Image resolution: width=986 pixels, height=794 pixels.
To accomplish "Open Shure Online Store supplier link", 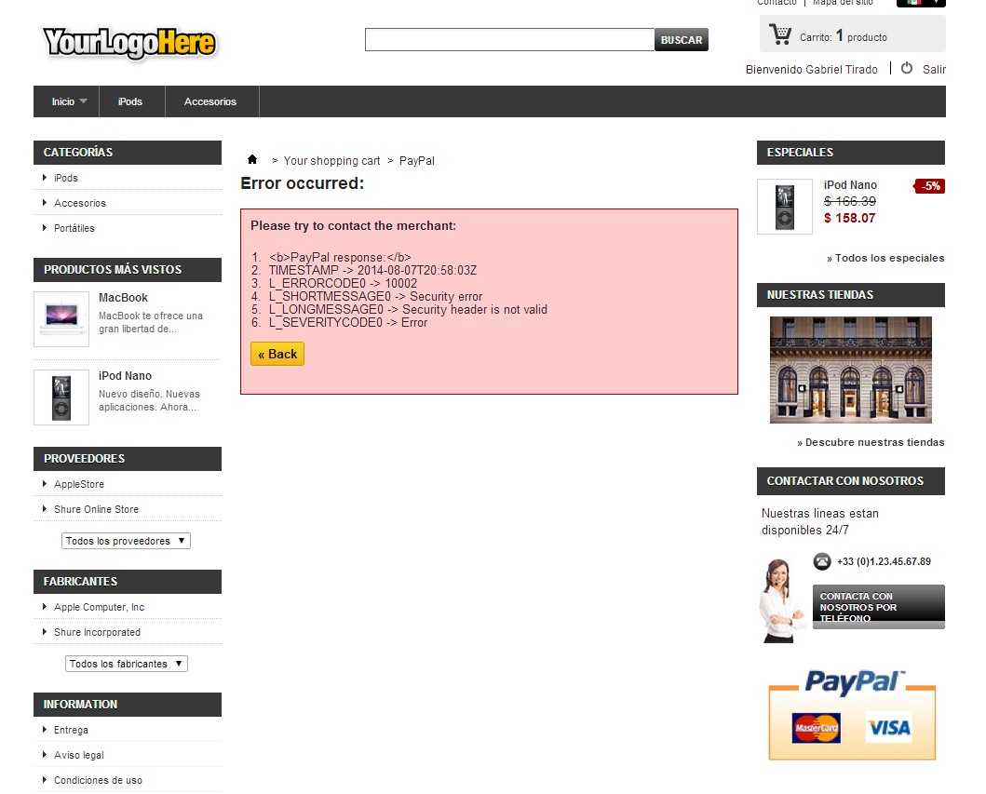I will (x=96, y=509).
